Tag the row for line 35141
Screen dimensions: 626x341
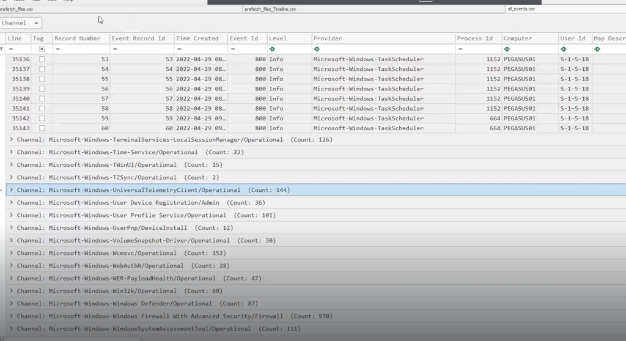coord(42,109)
